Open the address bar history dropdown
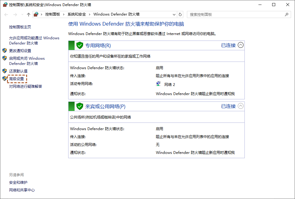The image size is (295, 199). (x=174, y=15)
